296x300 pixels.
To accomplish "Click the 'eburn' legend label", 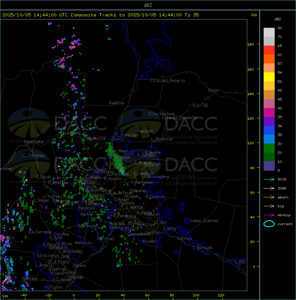I will (283, 197).
